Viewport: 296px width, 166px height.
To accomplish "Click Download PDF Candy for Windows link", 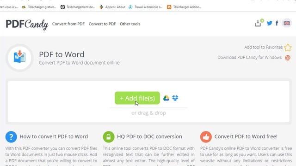I will point(249,57).
